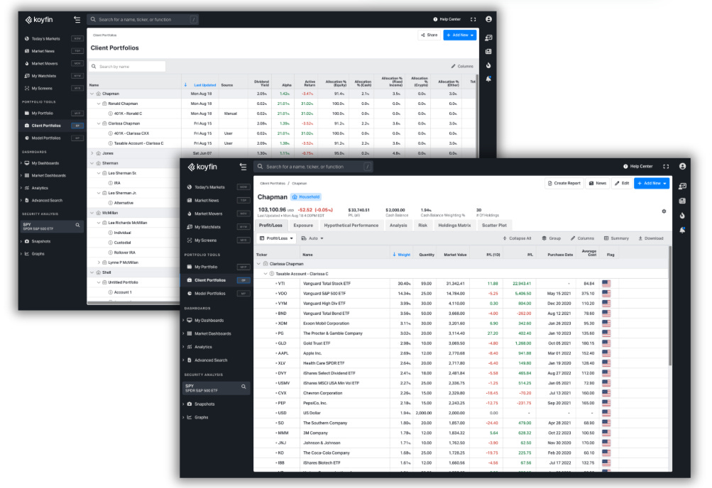The width and height of the screenshot is (712, 488).
Task: Click Columns in the back window's table toolbar
Action: [462, 66]
